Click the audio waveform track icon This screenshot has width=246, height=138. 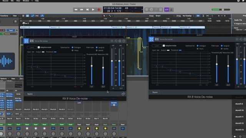click(7, 61)
